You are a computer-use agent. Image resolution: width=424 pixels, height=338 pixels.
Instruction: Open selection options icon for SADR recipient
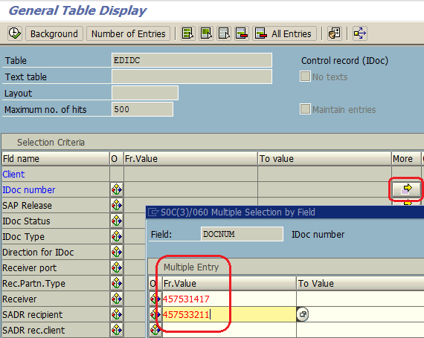coord(117,314)
